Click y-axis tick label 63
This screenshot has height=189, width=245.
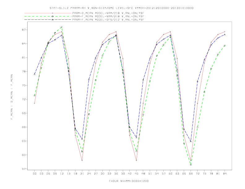(x=24, y=141)
